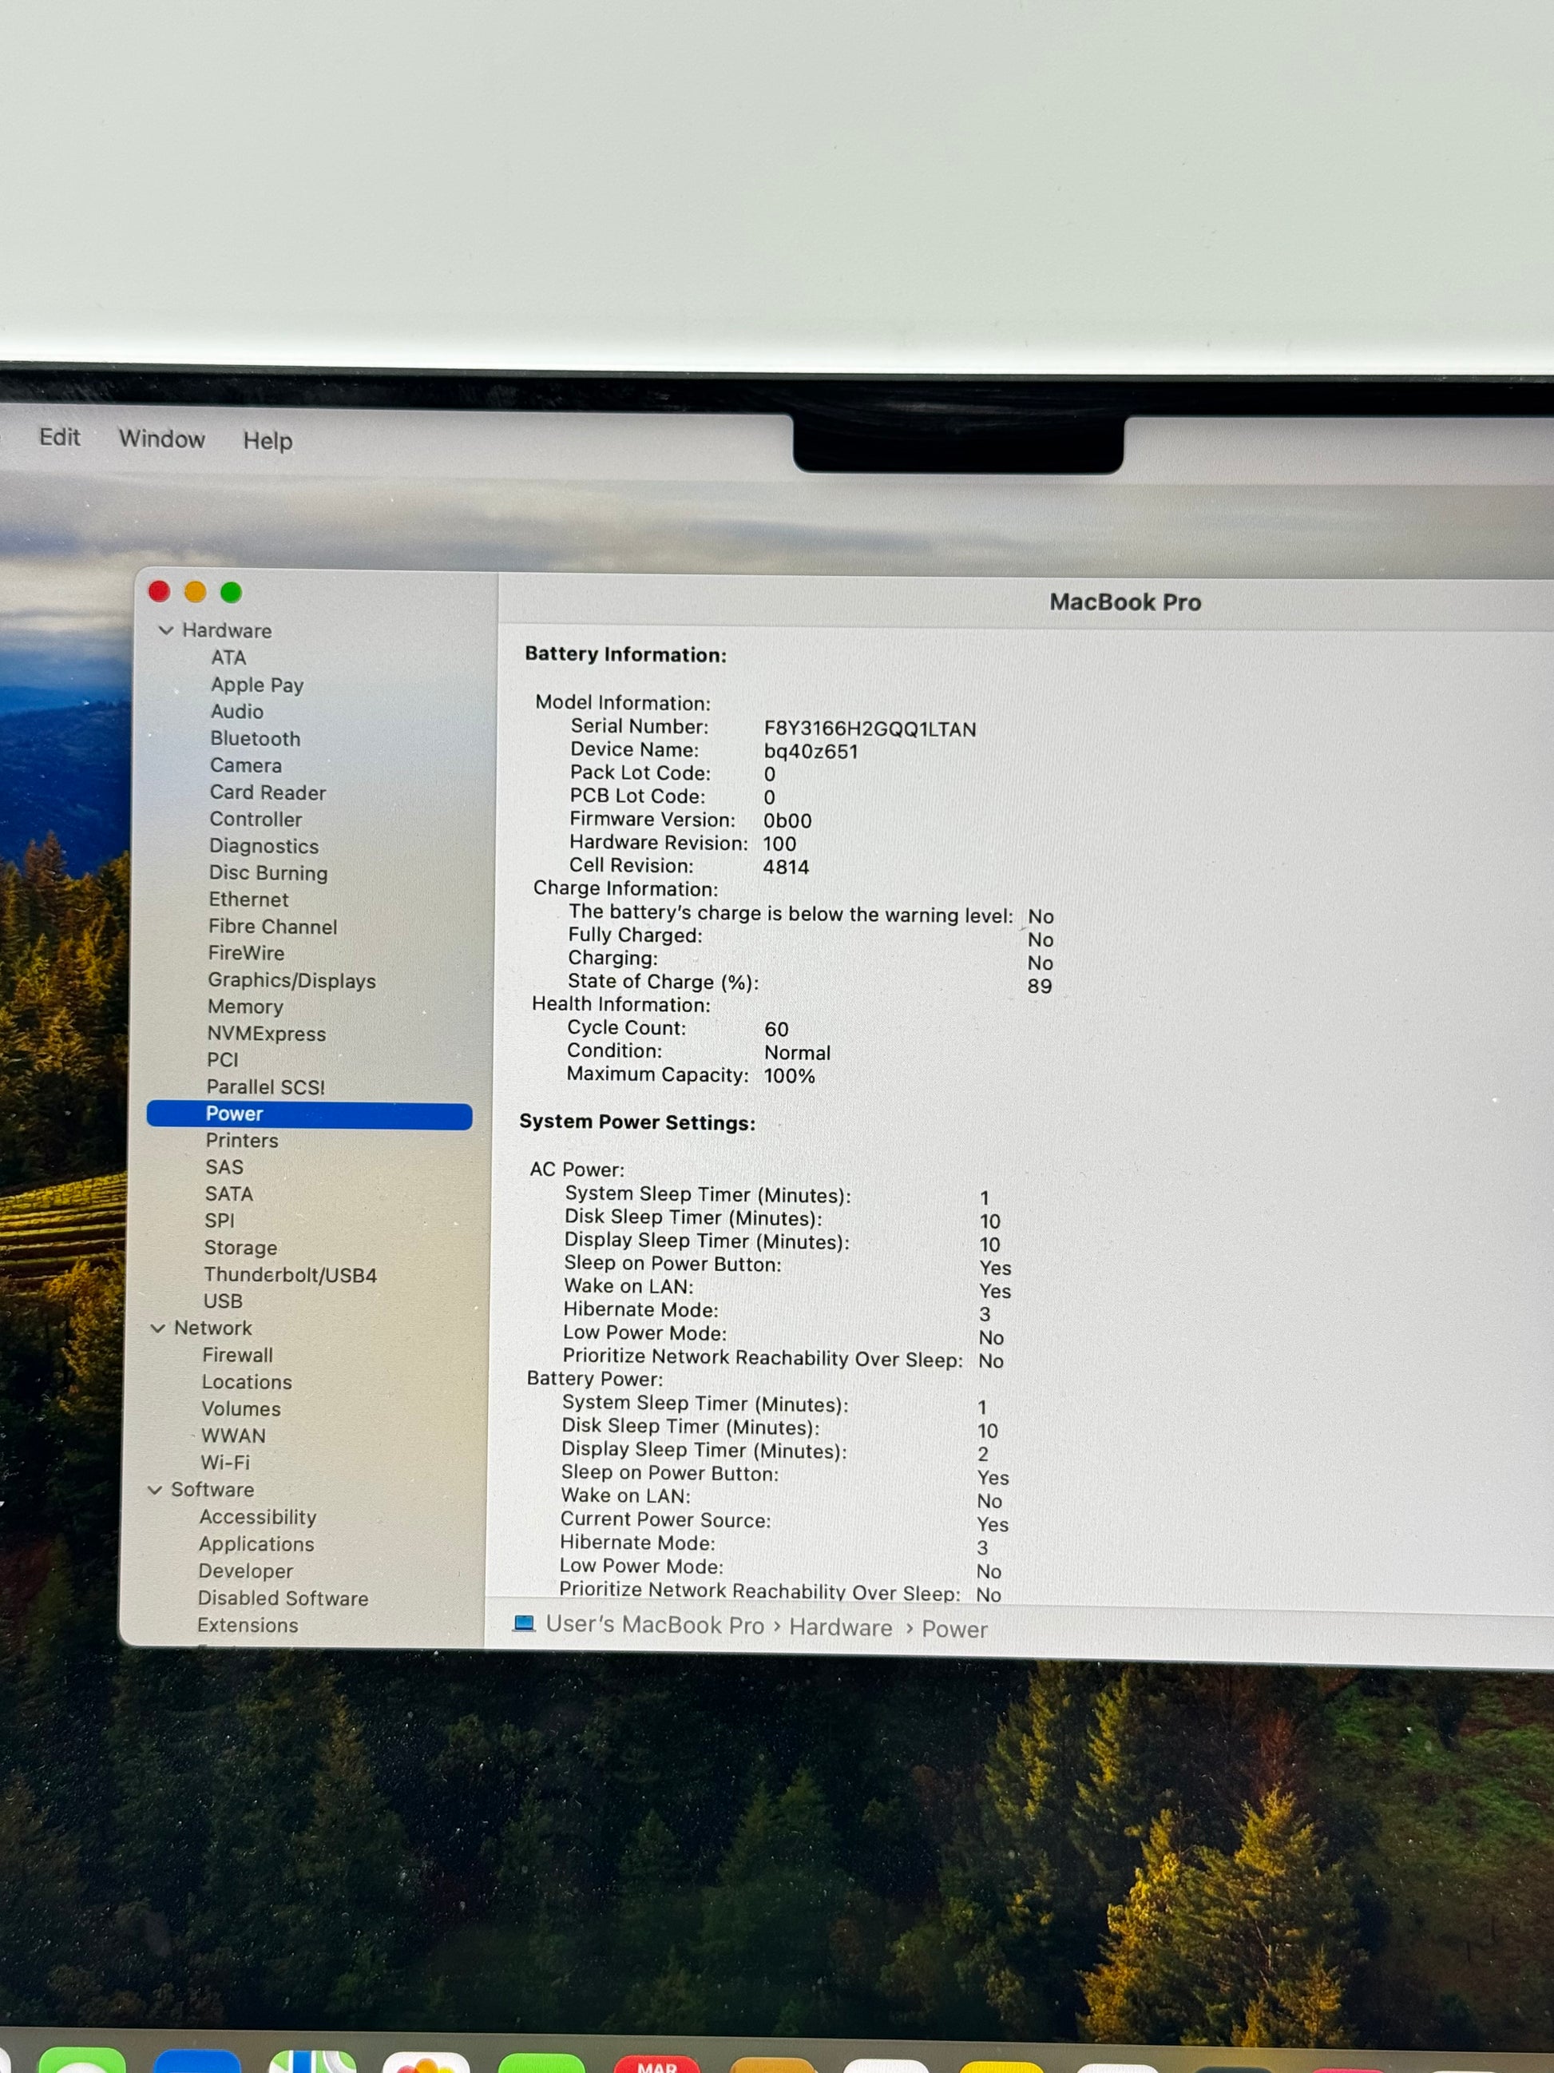The width and height of the screenshot is (1554, 2073).
Task: Select Graphics/Displays in the sidebar
Action: click(x=291, y=980)
